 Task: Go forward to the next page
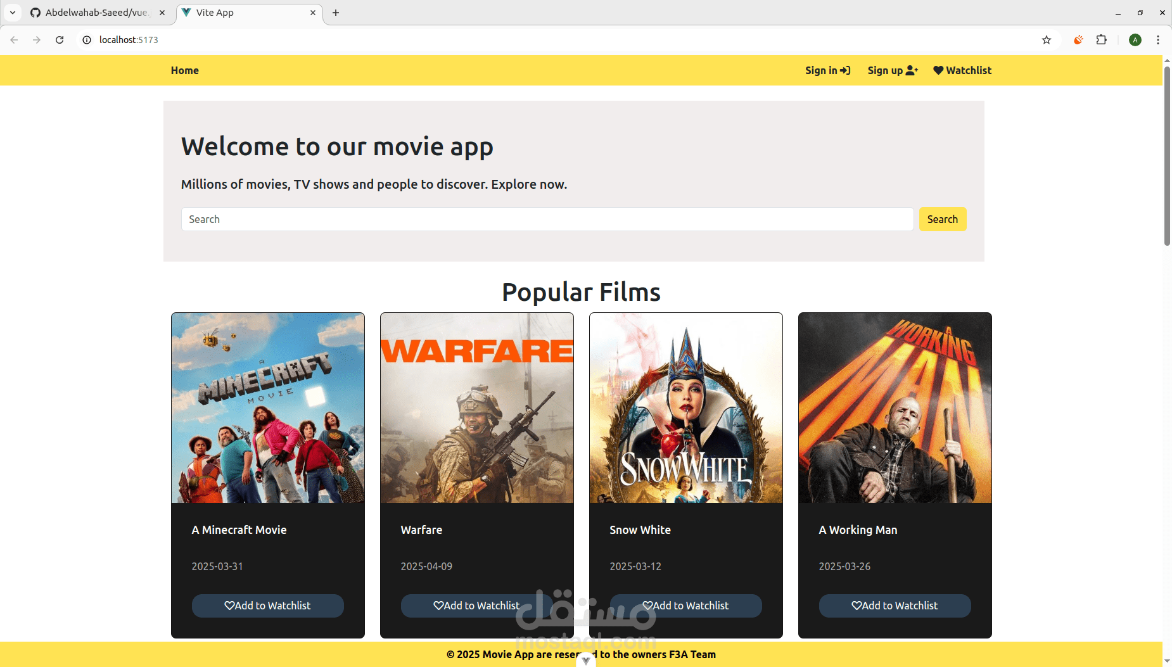click(37, 40)
